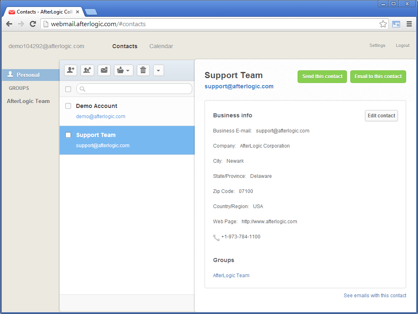Click the company value AfterLogic Corporation
The image size is (418, 314).
click(265, 146)
